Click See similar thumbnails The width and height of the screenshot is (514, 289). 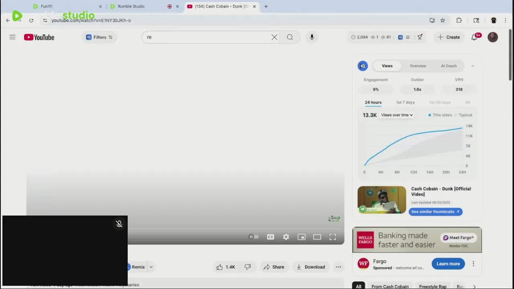[435, 212]
